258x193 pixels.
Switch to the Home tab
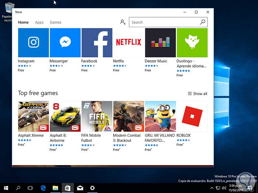click(x=23, y=22)
